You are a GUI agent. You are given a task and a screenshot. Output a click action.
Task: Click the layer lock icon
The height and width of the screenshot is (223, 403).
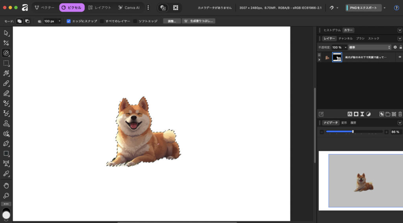coord(400,47)
